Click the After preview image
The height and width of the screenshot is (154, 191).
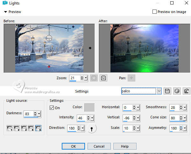pyautogui.click(x=144, y=48)
